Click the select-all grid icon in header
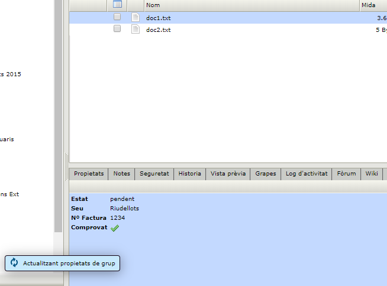The height and width of the screenshot is (286, 387). [x=117, y=5]
